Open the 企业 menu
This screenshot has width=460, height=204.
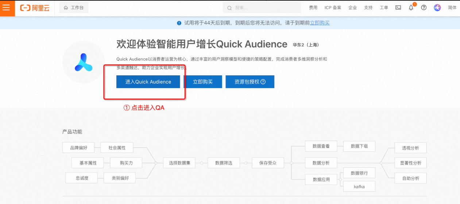(x=352, y=8)
